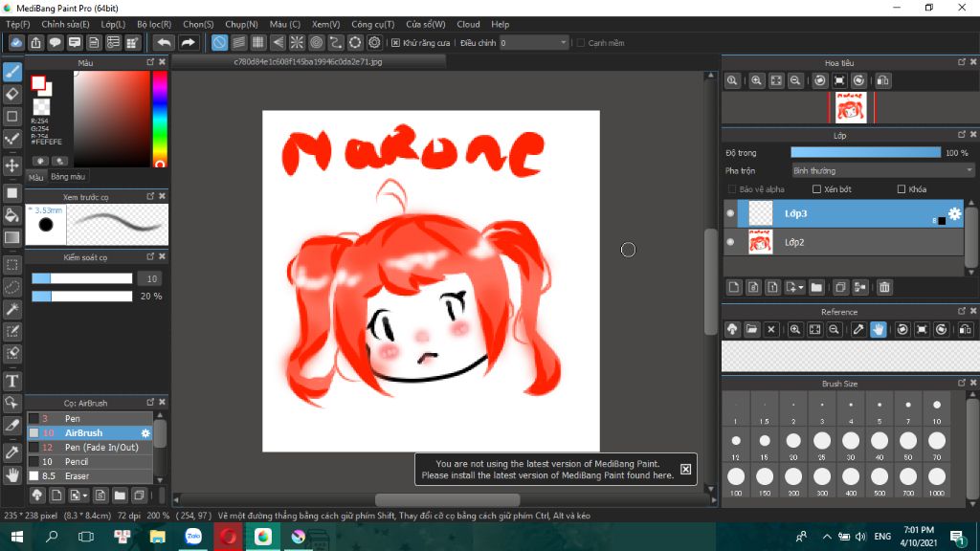
Task: Open an image in the Reference panel
Action: coord(752,329)
